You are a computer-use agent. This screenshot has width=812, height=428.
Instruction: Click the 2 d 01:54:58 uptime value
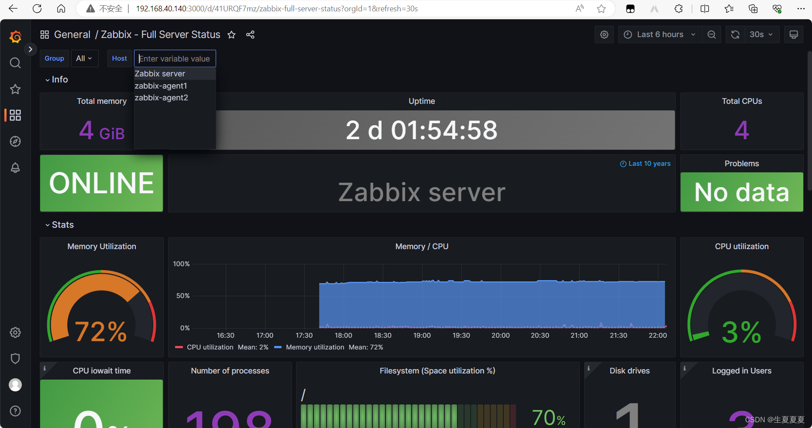(422, 130)
